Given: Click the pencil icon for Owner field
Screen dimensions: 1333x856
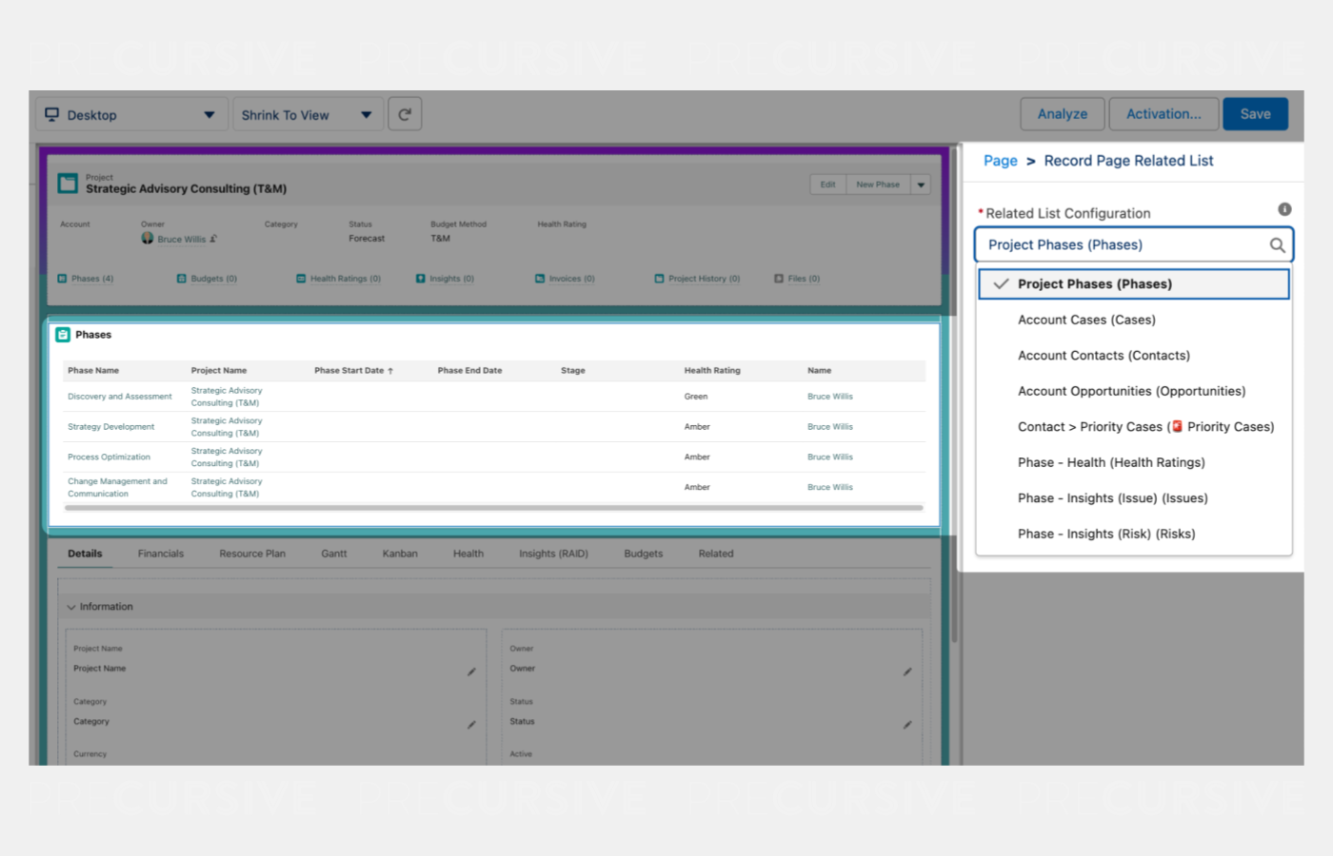Looking at the screenshot, I should (x=907, y=671).
